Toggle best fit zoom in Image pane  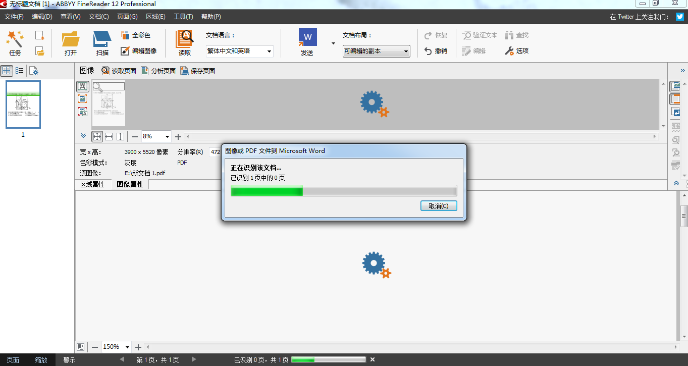(x=97, y=136)
